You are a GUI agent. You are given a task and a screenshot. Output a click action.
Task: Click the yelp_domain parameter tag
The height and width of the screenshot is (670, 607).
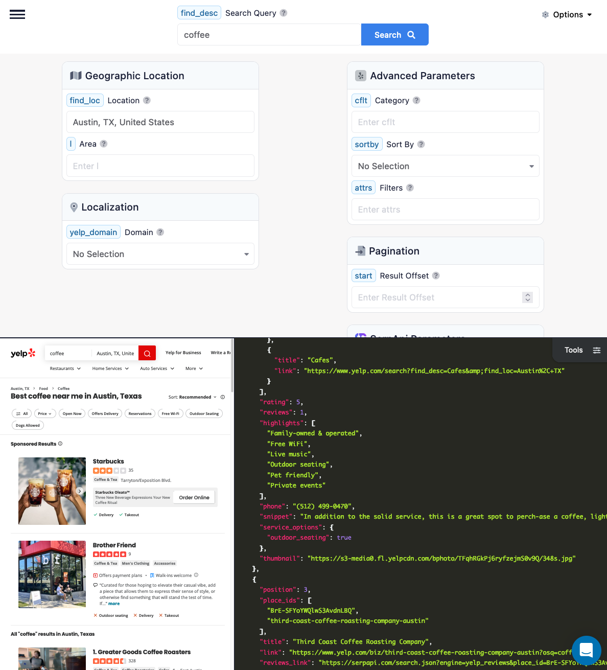[x=94, y=232]
